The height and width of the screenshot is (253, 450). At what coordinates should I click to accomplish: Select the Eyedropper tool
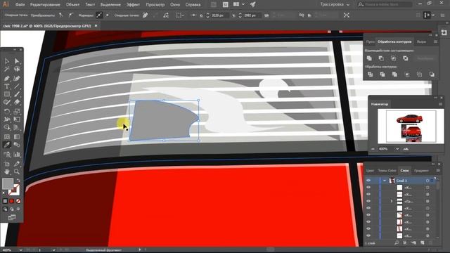click(7, 145)
